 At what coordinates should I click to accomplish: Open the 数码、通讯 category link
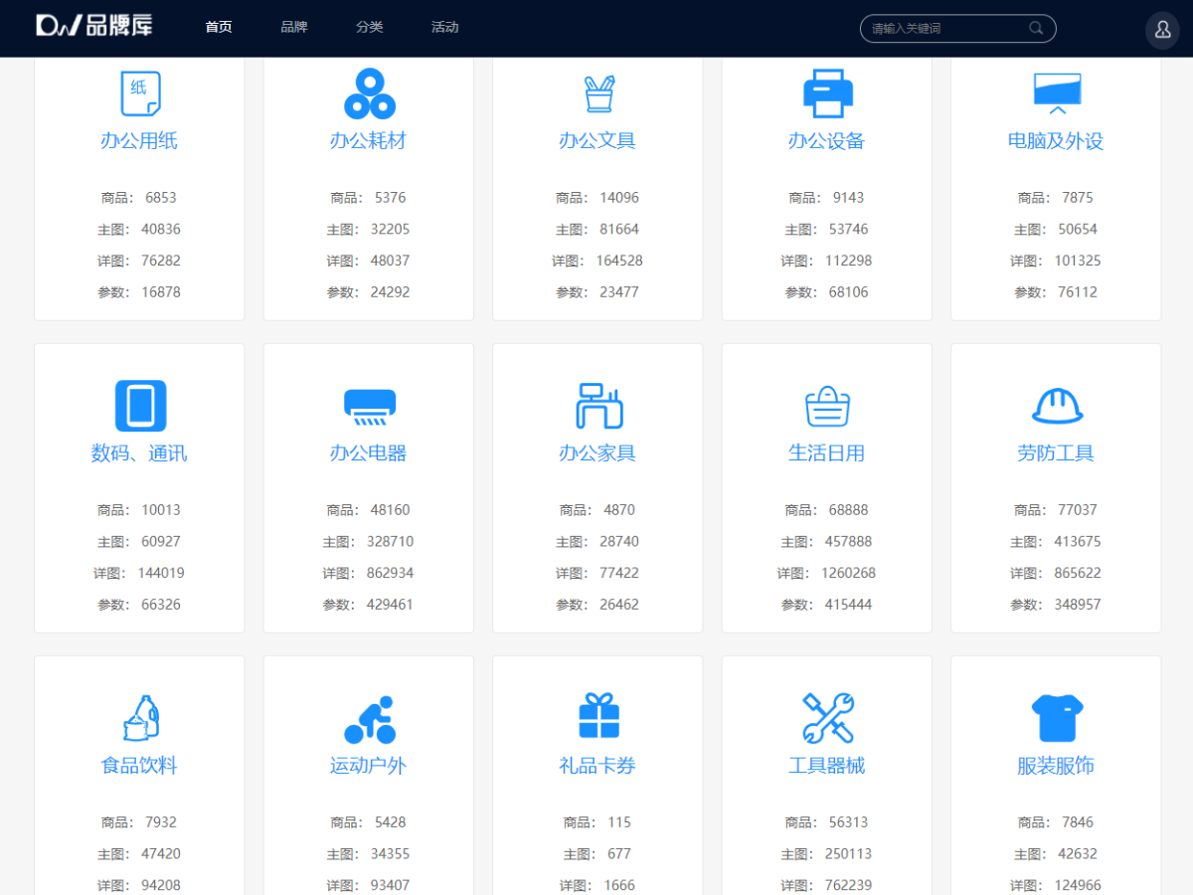pos(139,453)
